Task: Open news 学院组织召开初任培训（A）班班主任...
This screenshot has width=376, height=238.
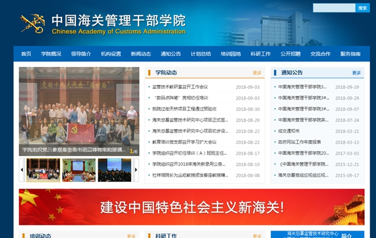Action: point(190,153)
